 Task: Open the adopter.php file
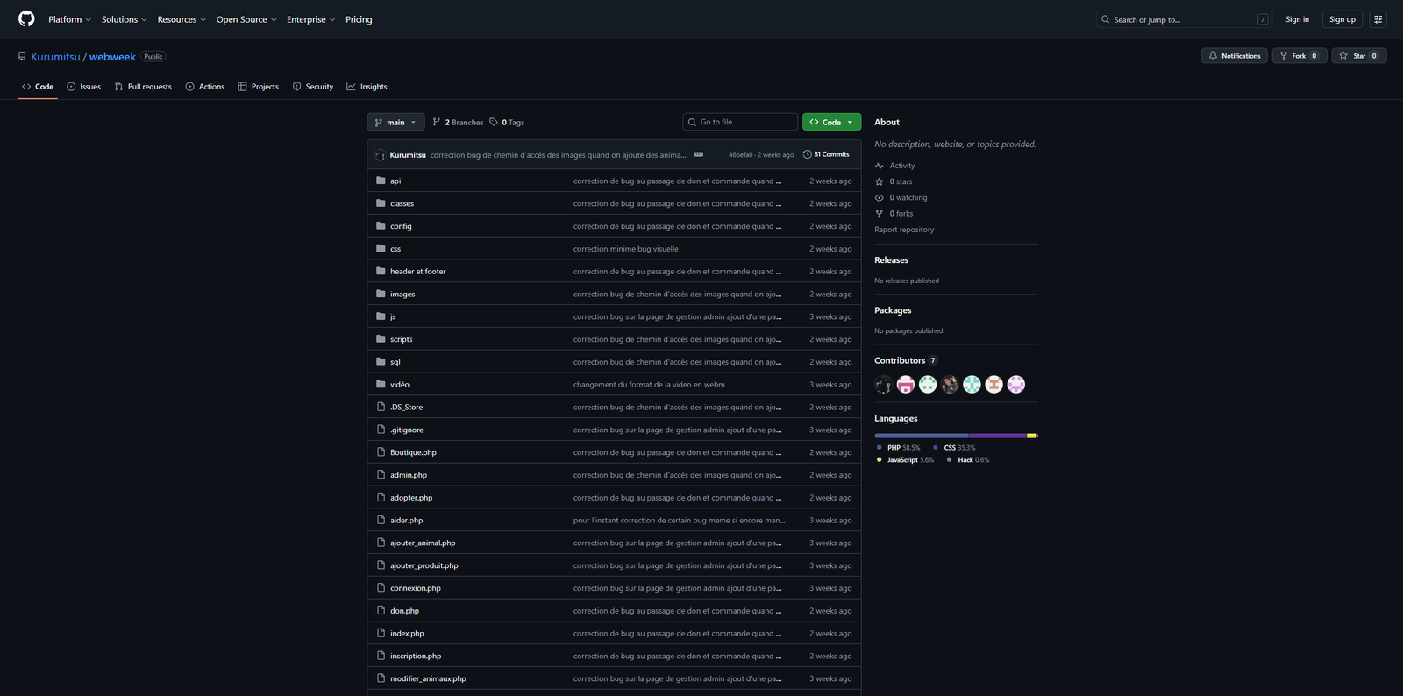411,498
